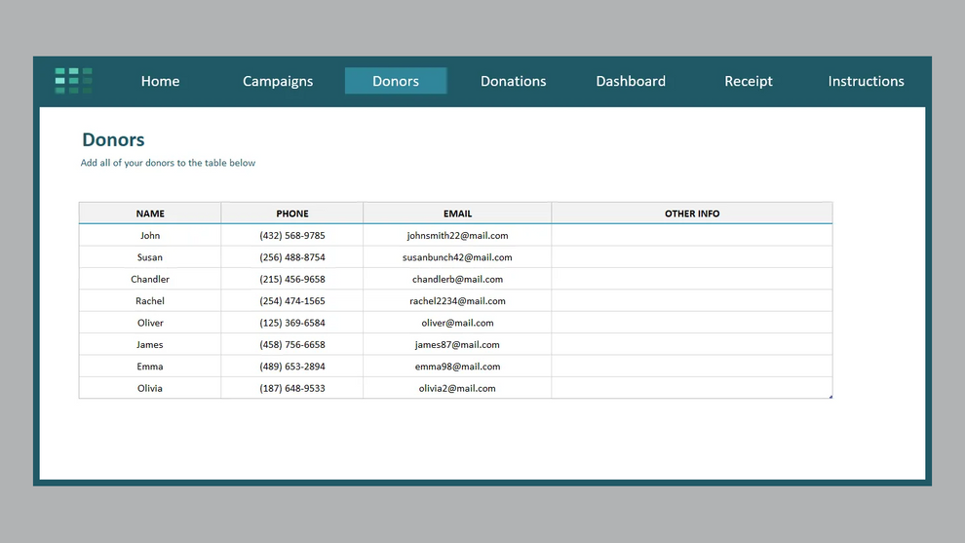Viewport: 965px width, 543px height.
Task: Click John's empty Other Info cell
Action: pos(692,235)
